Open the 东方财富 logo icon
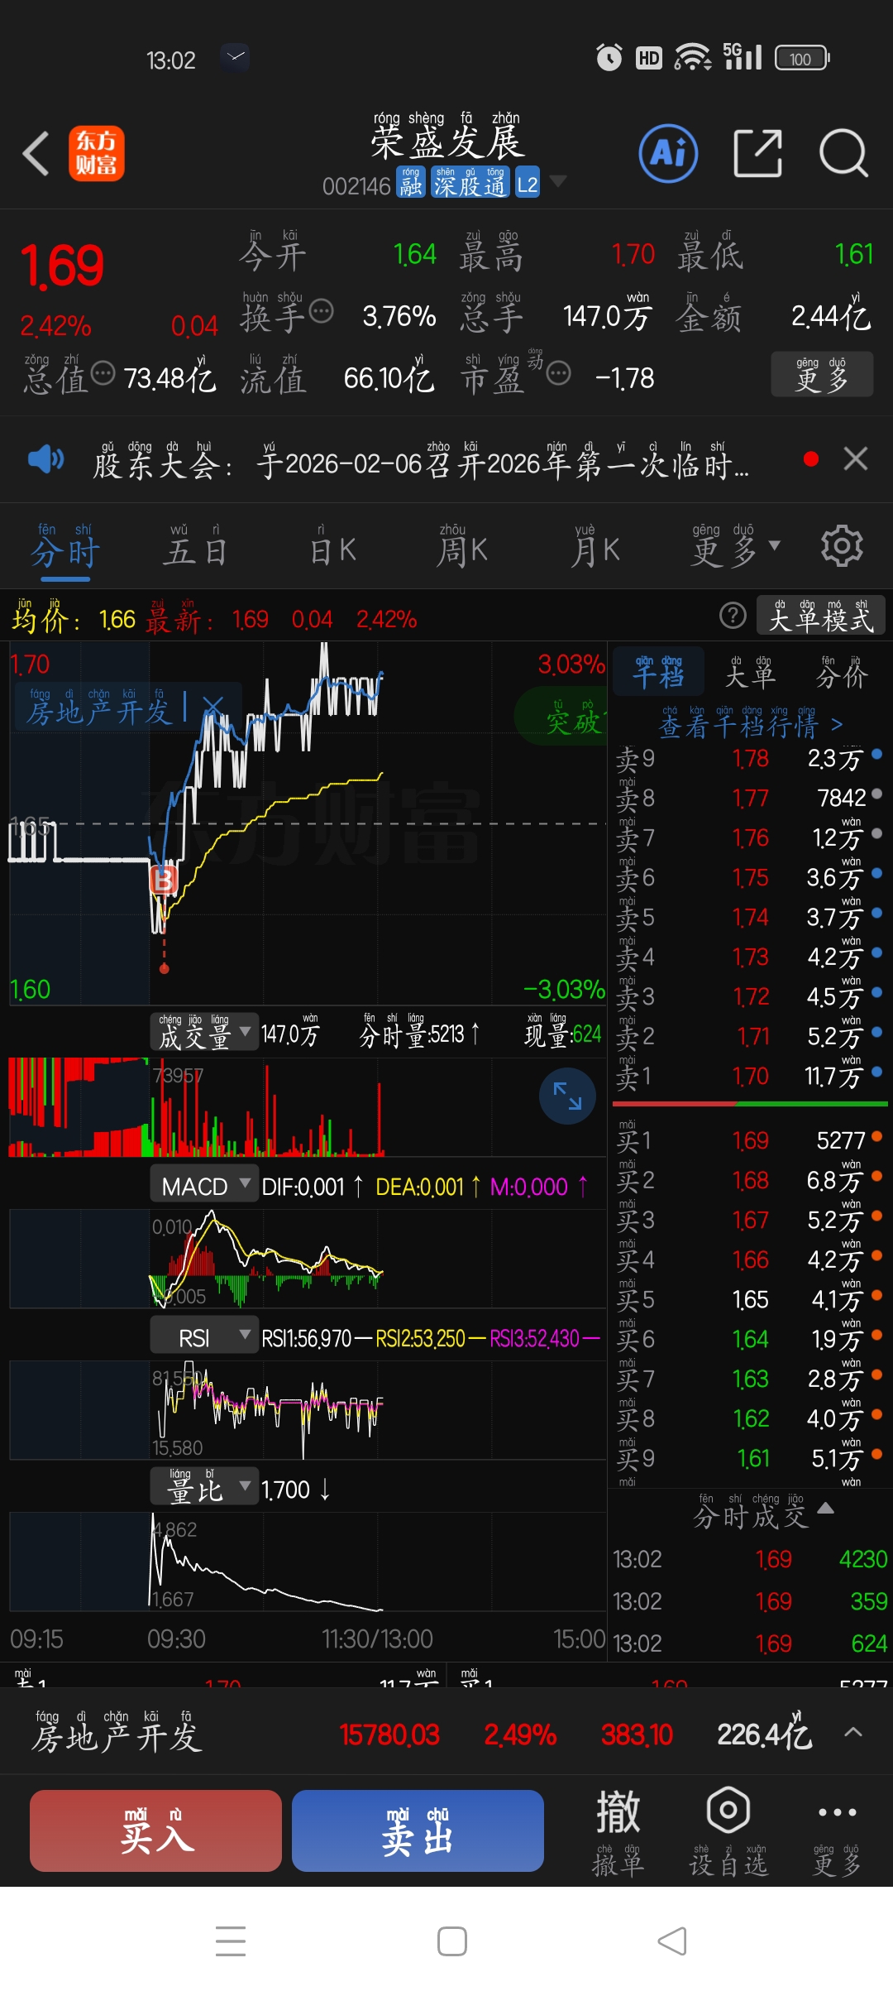893x1996 pixels. [96, 153]
